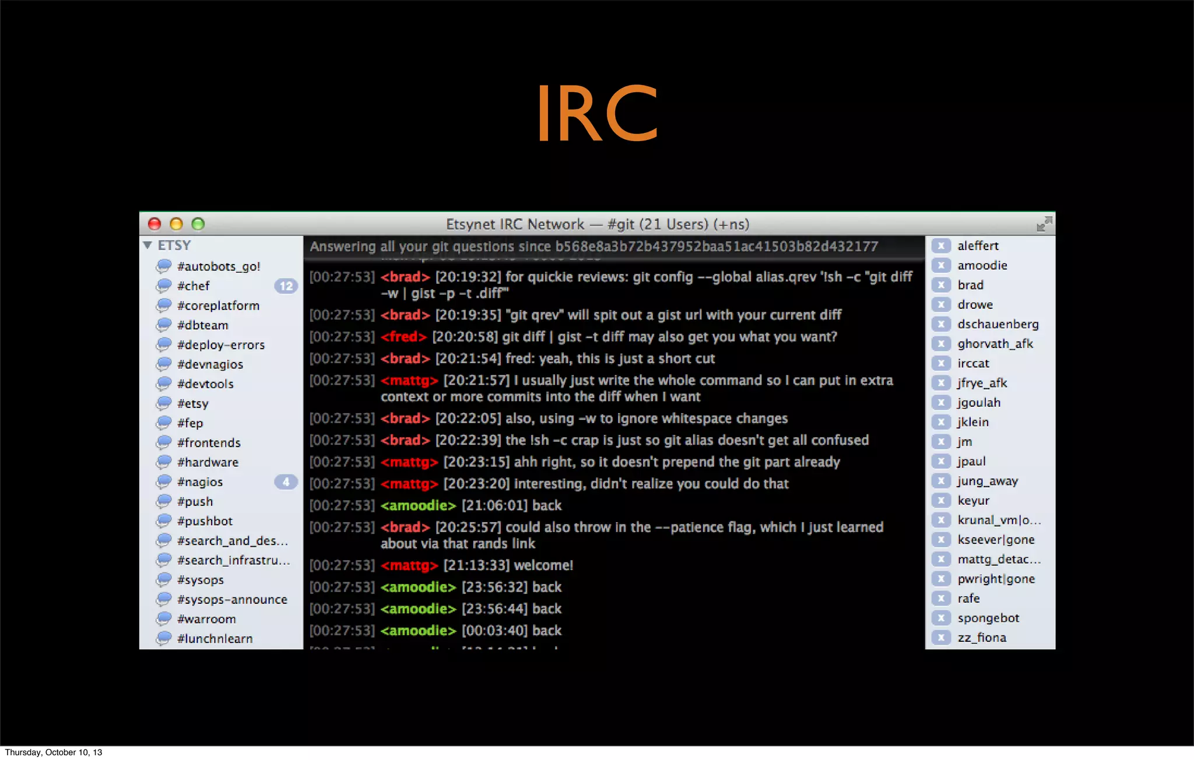Click the #devnagios channel bubble icon
The width and height of the screenshot is (1194, 760).
[x=164, y=364]
